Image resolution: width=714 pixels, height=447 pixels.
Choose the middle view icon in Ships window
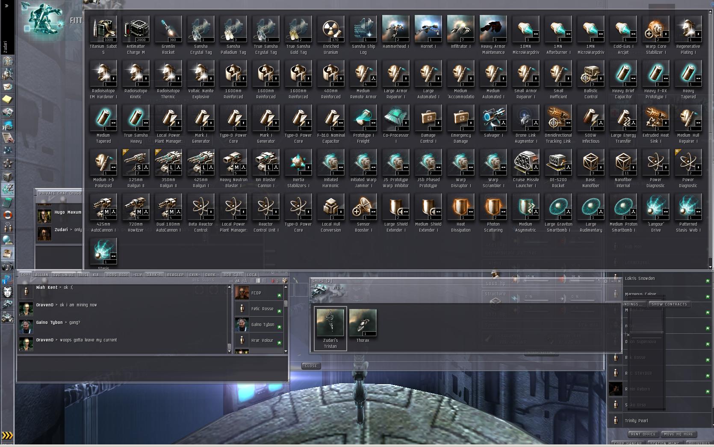click(x=340, y=294)
